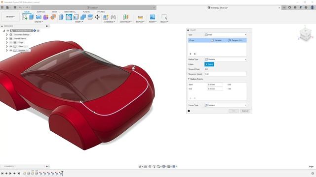This screenshot has height=177, width=316.
Task: Open the Help question-mark icon
Action: pyautogui.click(x=306, y=7)
